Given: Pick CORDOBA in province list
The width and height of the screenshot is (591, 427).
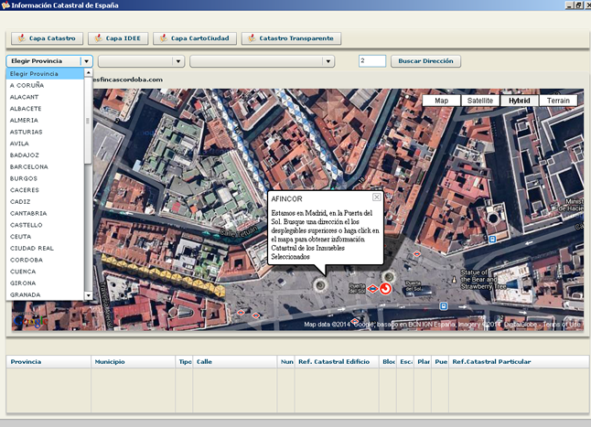Looking at the screenshot, I should click(45, 261).
